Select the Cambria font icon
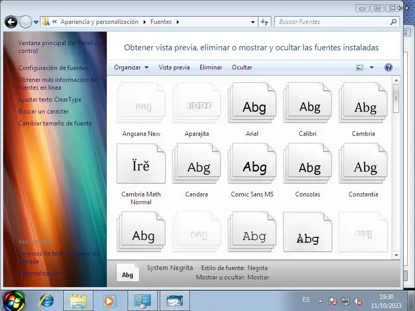The width and height of the screenshot is (415, 311). point(363,103)
